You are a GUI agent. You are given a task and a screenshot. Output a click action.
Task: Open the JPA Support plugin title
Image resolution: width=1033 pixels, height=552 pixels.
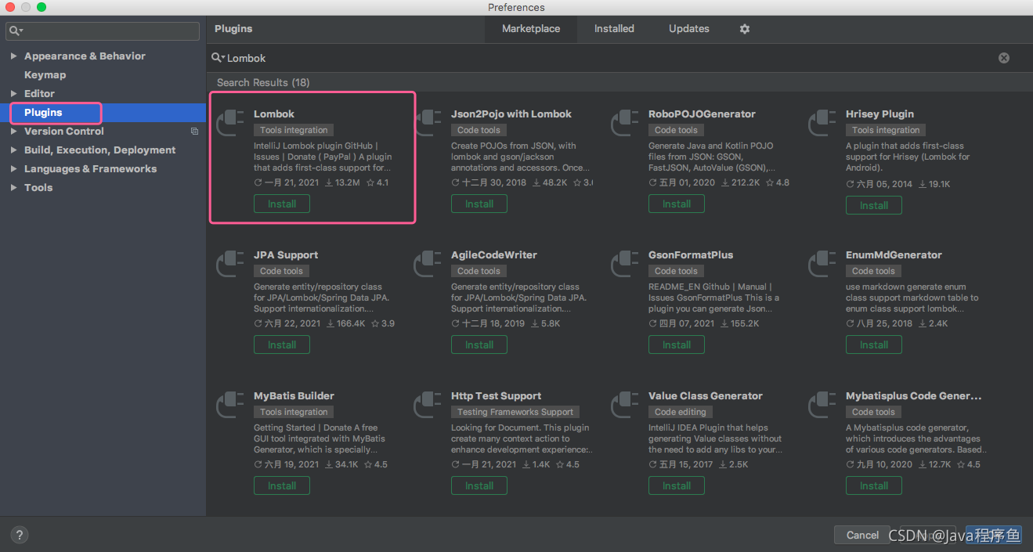286,255
